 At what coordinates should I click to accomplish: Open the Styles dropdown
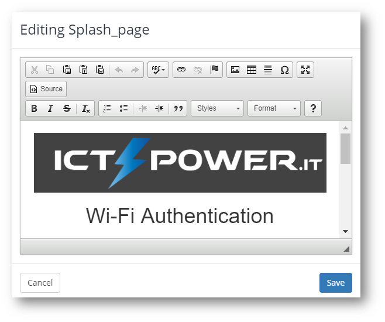point(217,108)
